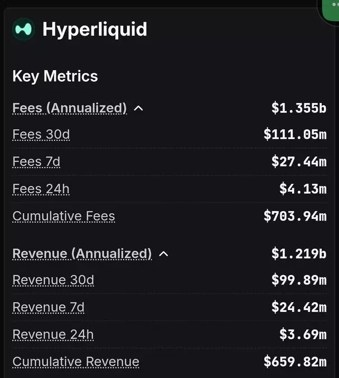Screen dimensions: 339x378
Task: Click the $659.82m cumulative revenue value
Action: tap(295, 362)
